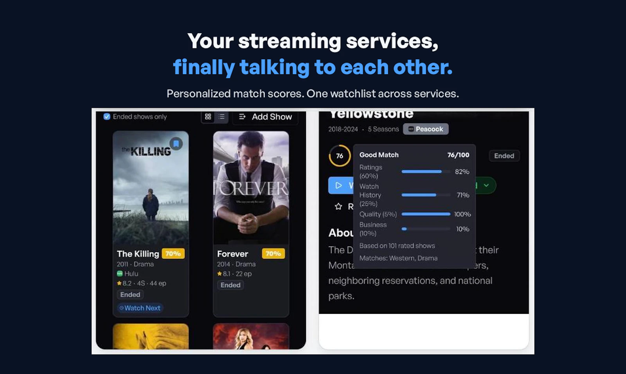Click the star rating icon for Forever
This screenshot has width=626, height=374.
(219, 274)
